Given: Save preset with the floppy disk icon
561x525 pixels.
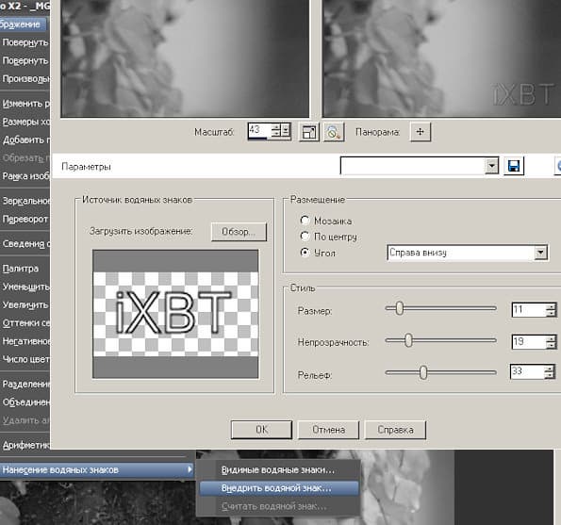Looking at the screenshot, I should 514,166.
